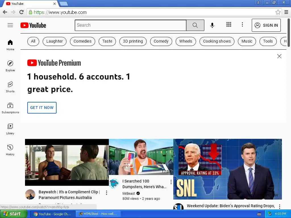Open Explore in the sidebar
Image resolution: width=291 pixels, height=218 pixels.
[x=10, y=66]
